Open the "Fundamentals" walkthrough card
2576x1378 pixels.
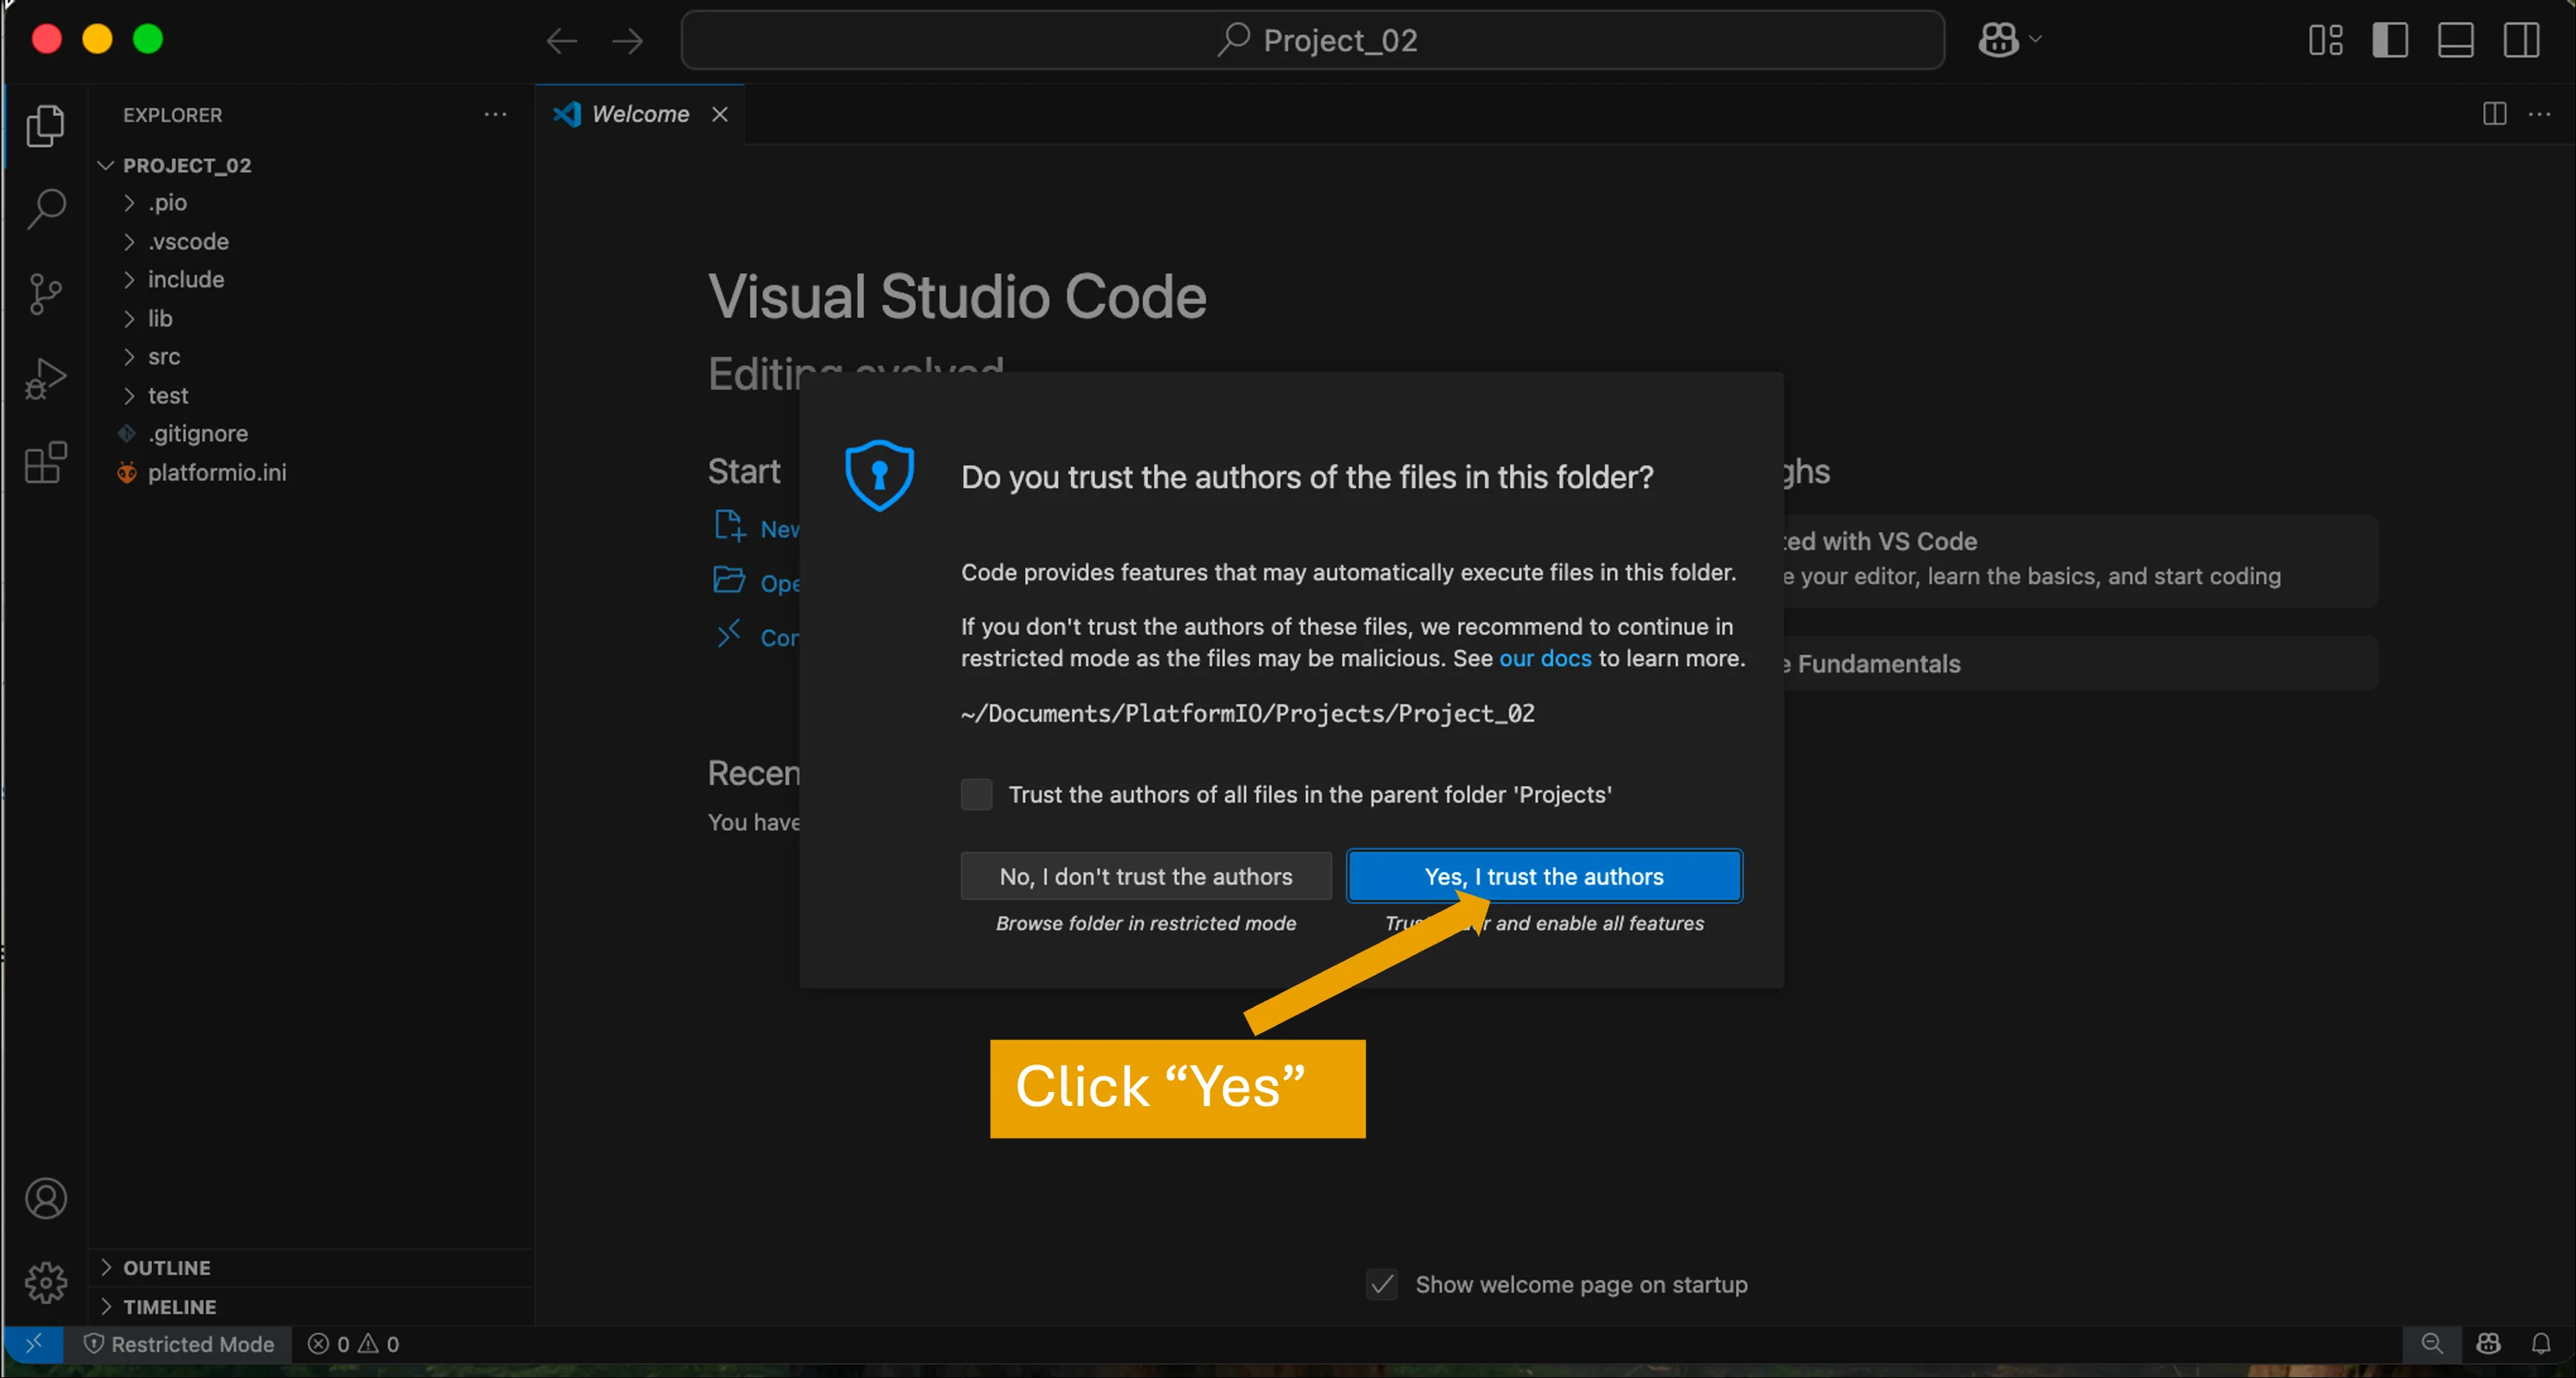pos(2080,664)
